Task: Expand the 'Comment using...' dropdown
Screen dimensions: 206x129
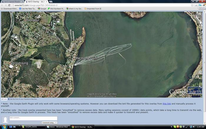Action: point(49,123)
